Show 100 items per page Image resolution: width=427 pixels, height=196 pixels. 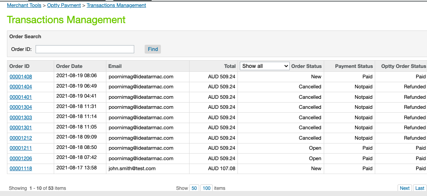[x=207, y=188]
